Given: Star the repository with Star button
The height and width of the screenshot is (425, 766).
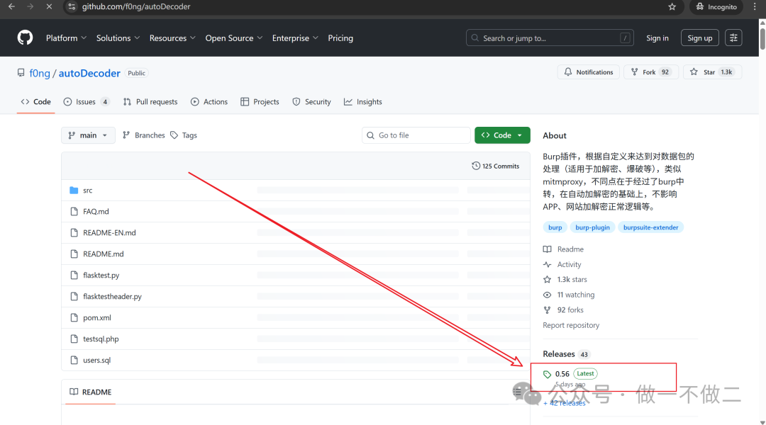Looking at the screenshot, I should 712,72.
